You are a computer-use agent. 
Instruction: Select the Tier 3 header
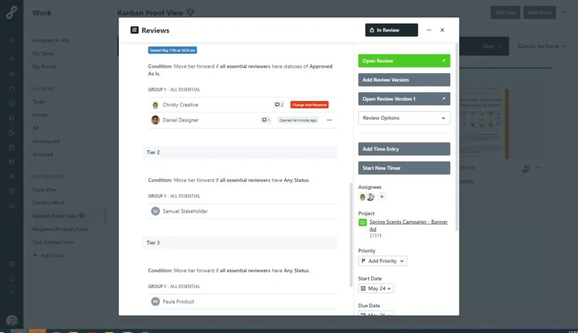(239, 242)
